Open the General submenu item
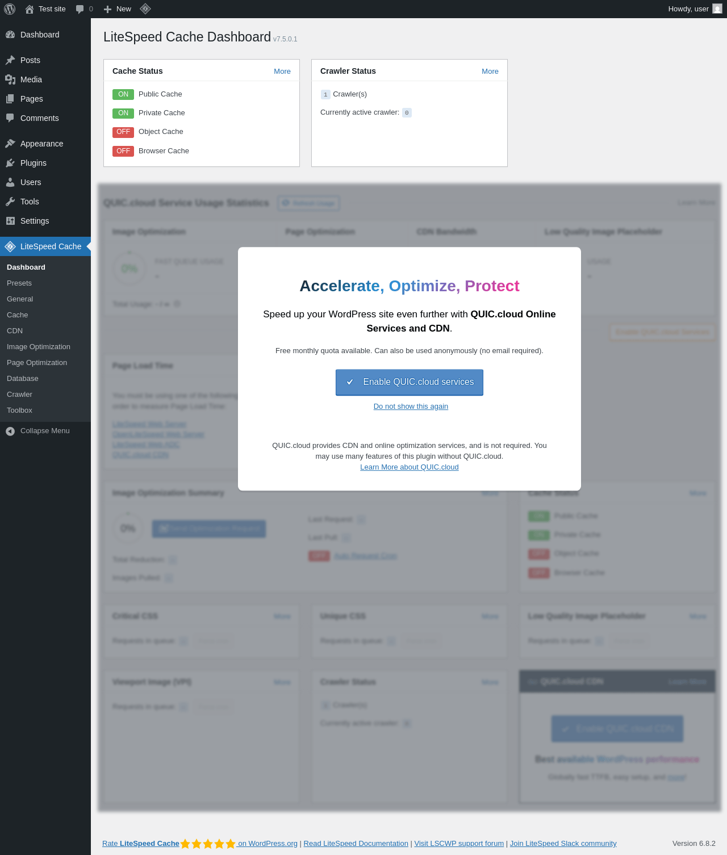The width and height of the screenshot is (727, 855). 20,299
